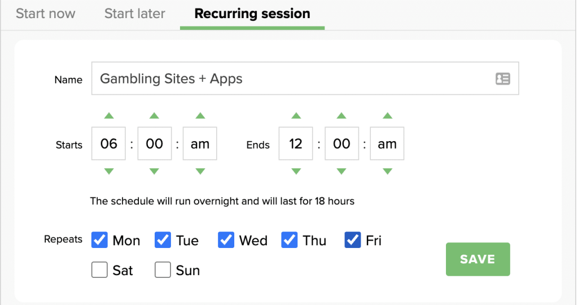Switch to the Start later tab
578x305 pixels.
point(134,14)
